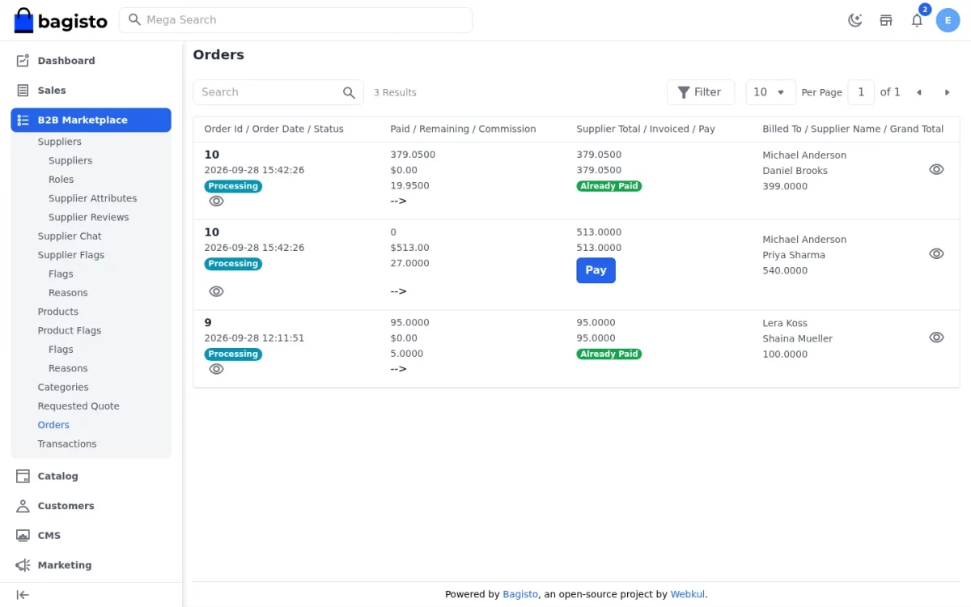Pay supplier Priya Sharma order

tap(596, 270)
